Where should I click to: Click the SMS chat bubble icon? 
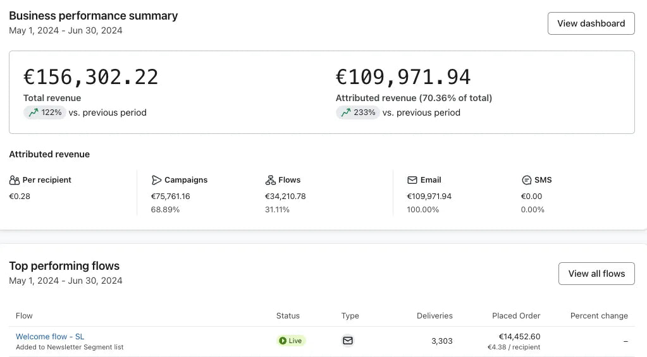pyautogui.click(x=526, y=180)
